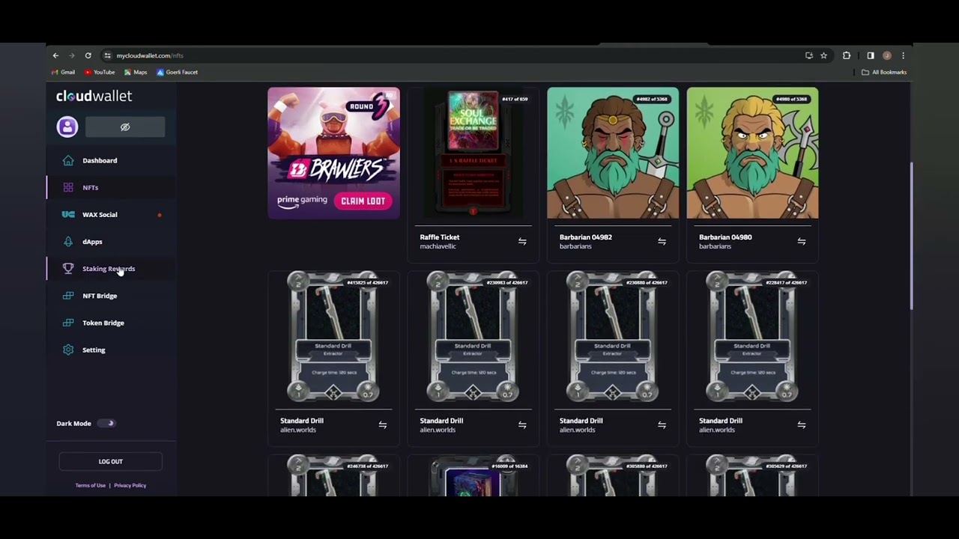Open Standard Drill #228417 card image
The image size is (959, 539).
752,337
